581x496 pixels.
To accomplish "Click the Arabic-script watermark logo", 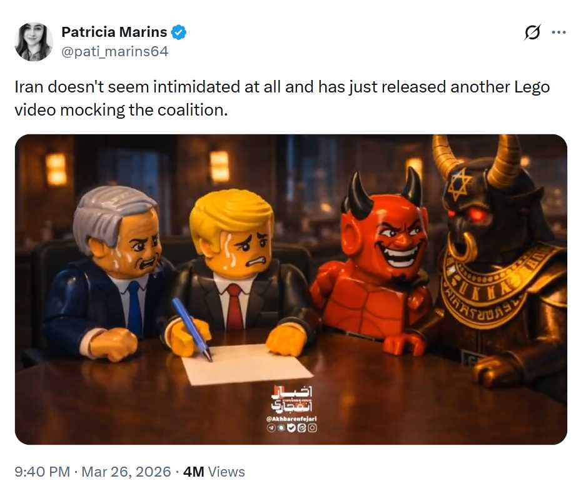I will point(291,400).
